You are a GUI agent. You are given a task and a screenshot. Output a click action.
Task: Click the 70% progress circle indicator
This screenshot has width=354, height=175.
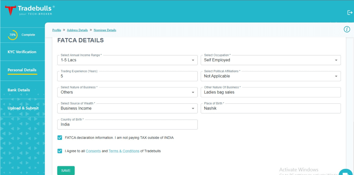coord(12,35)
